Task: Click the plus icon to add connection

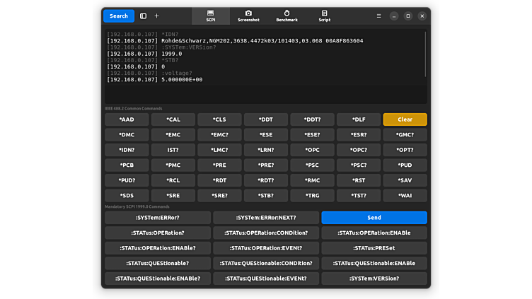Action: click(157, 16)
